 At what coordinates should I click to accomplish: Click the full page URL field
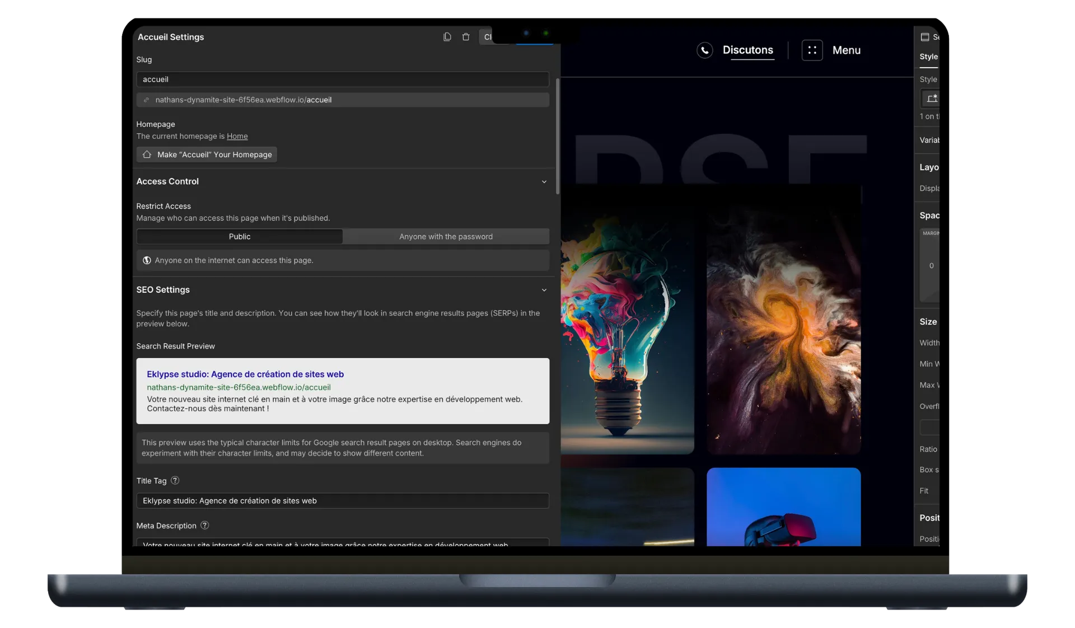pyautogui.click(x=343, y=100)
